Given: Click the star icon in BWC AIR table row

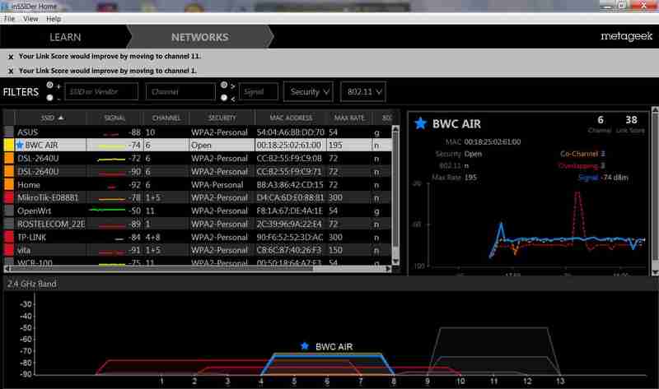Looking at the screenshot, I should coord(19,146).
